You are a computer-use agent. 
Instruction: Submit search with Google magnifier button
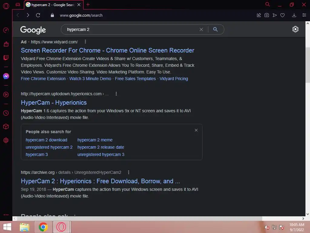(x=215, y=29)
